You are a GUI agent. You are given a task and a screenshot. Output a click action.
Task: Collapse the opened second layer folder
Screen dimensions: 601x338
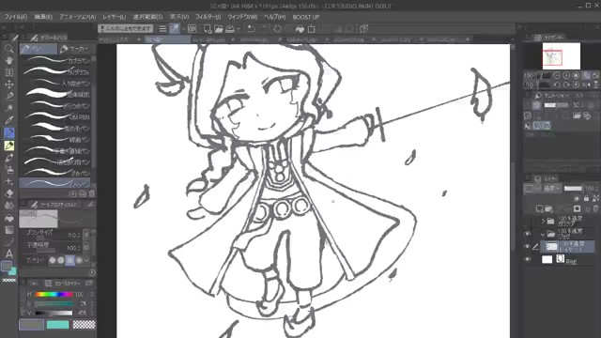point(543,234)
